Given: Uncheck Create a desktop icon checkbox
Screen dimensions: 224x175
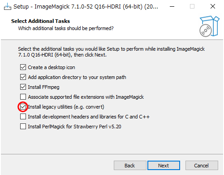Looking at the screenshot, I should click(23, 67).
